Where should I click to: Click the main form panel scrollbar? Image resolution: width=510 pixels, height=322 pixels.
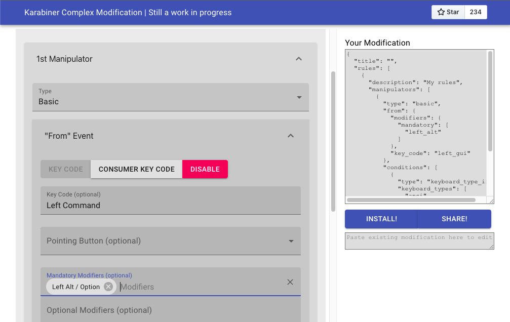pyautogui.click(x=333, y=141)
